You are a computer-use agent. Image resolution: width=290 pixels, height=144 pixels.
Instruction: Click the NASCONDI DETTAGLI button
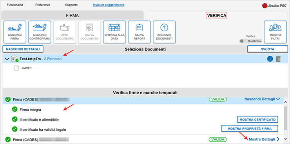point(23,49)
